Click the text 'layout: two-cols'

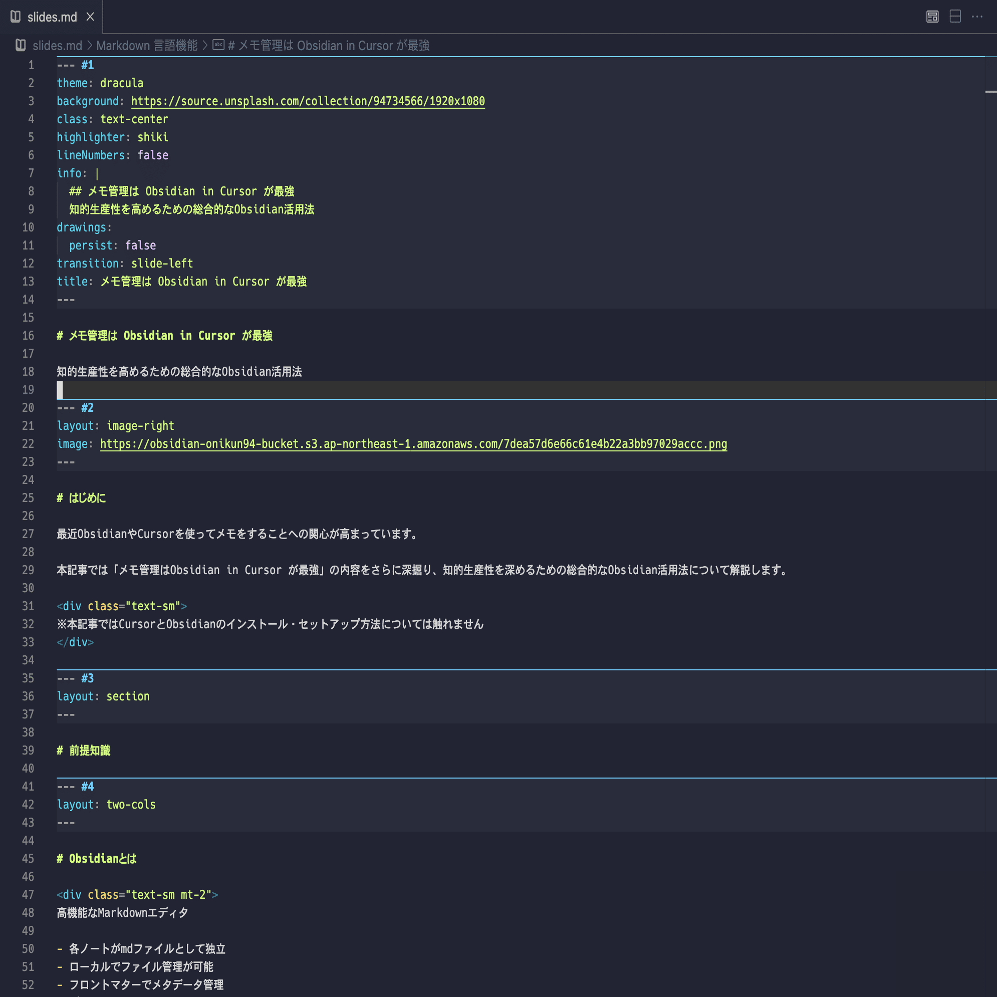click(x=106, y=805)
